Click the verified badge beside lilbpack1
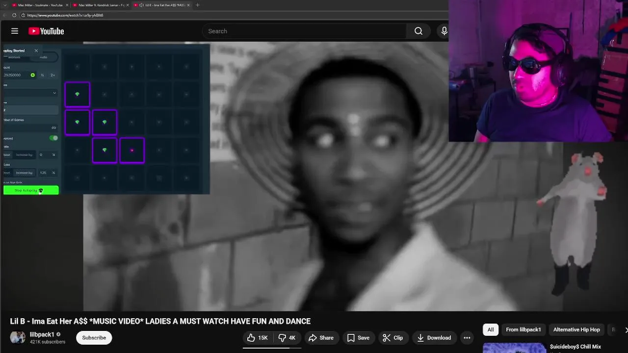This screenshot has width=628, height=353. pyautogui.click(x=58, y=334)
